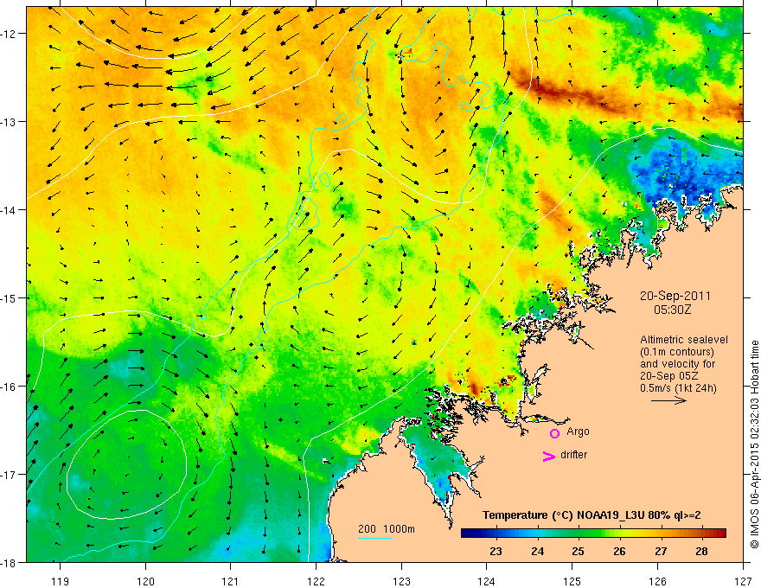This screenshot has width=761, height=588.
Task: Click the 24 value on temperature scale
Action: pyautogui.click(x=537, y=552)
